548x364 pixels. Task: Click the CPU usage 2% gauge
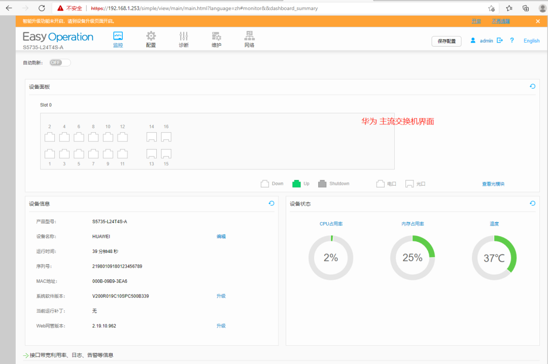[331, 258]
